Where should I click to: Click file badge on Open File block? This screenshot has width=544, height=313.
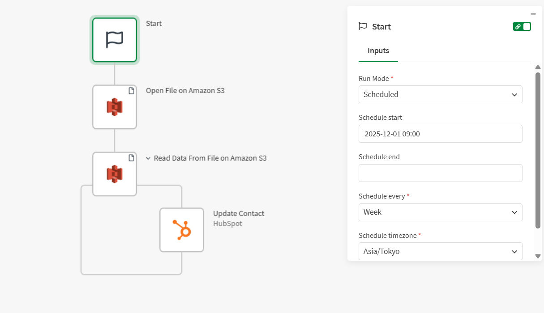tap(131, 91)
